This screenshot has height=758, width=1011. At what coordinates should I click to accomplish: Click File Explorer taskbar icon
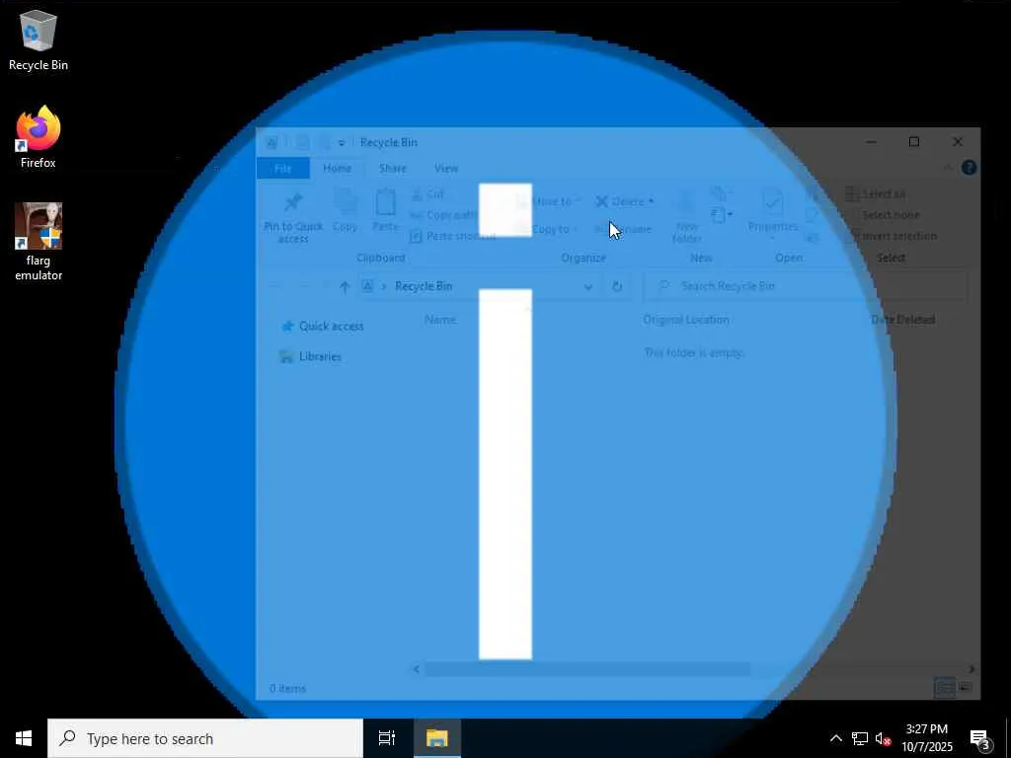tap(436, 738)
